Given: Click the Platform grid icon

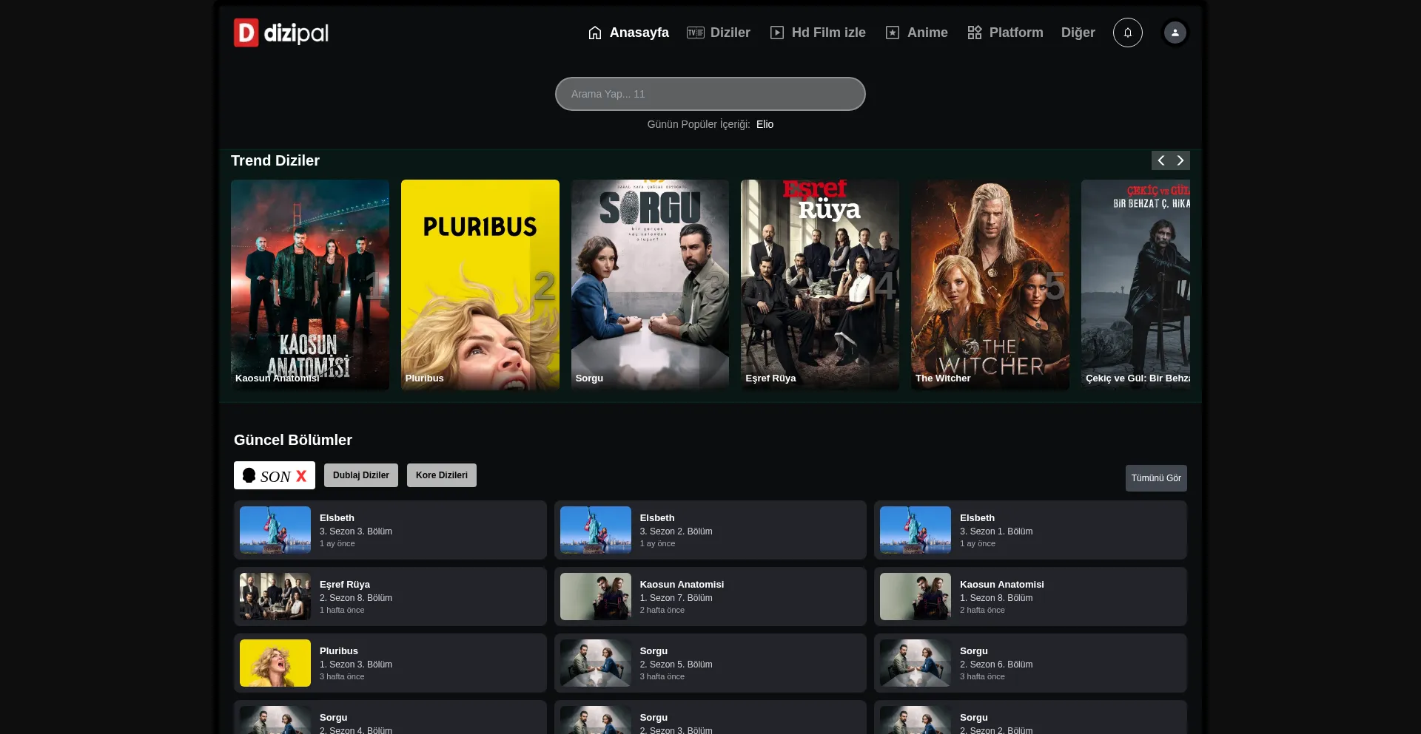Looking at the screenshot, I should click(x=975, y=33).
